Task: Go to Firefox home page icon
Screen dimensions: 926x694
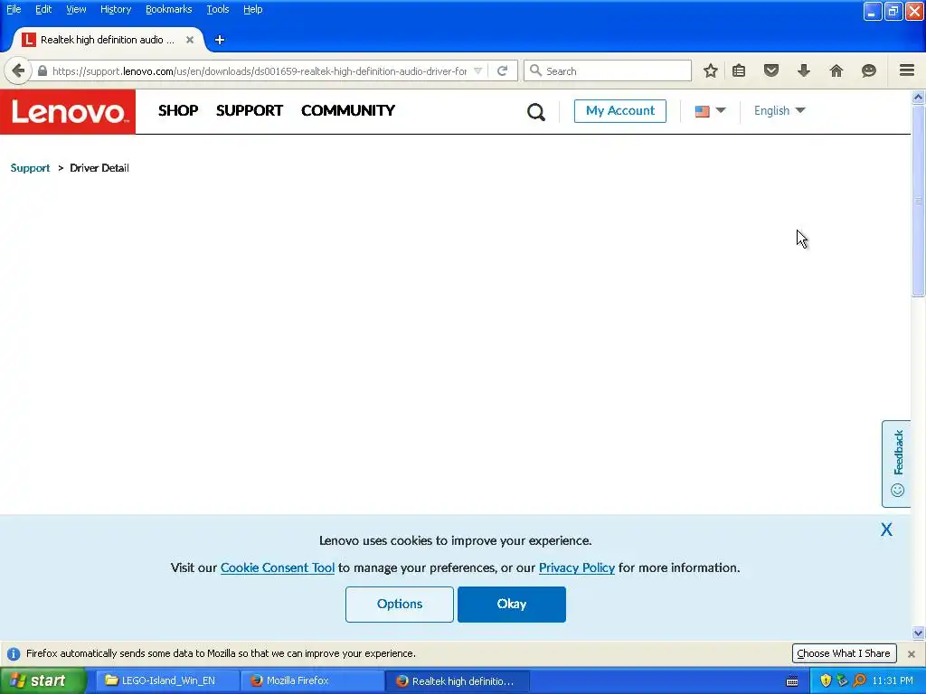Action: 836,70
